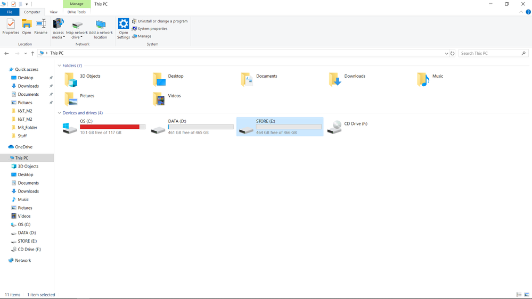
Task: Click Uninstall or change a program
Action: coord(159,21)
